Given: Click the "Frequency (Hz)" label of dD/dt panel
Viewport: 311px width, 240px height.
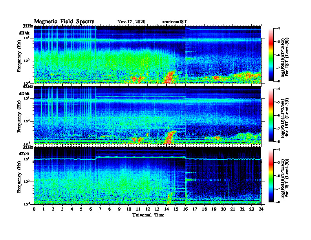Looking at the screenshot, I should (19, 116).
